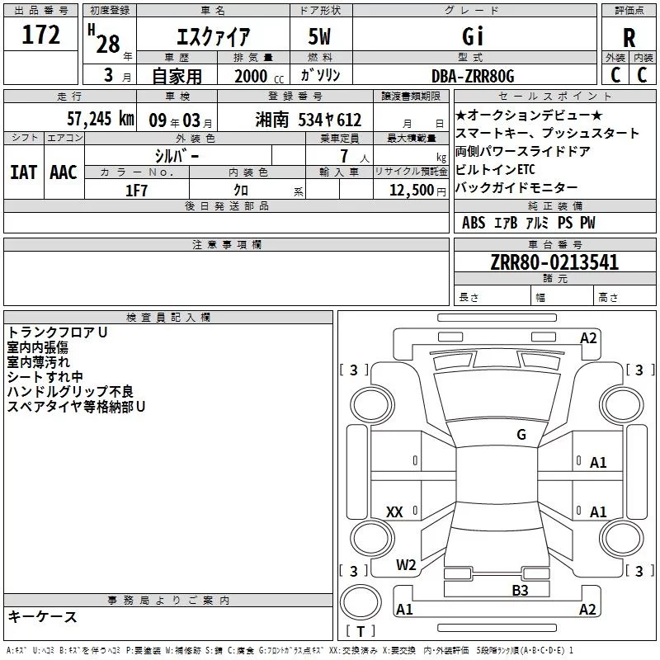The width and height of the screenshot is (660, 660).
Task: Select the evaluation score R
Action: click(629, 37)
